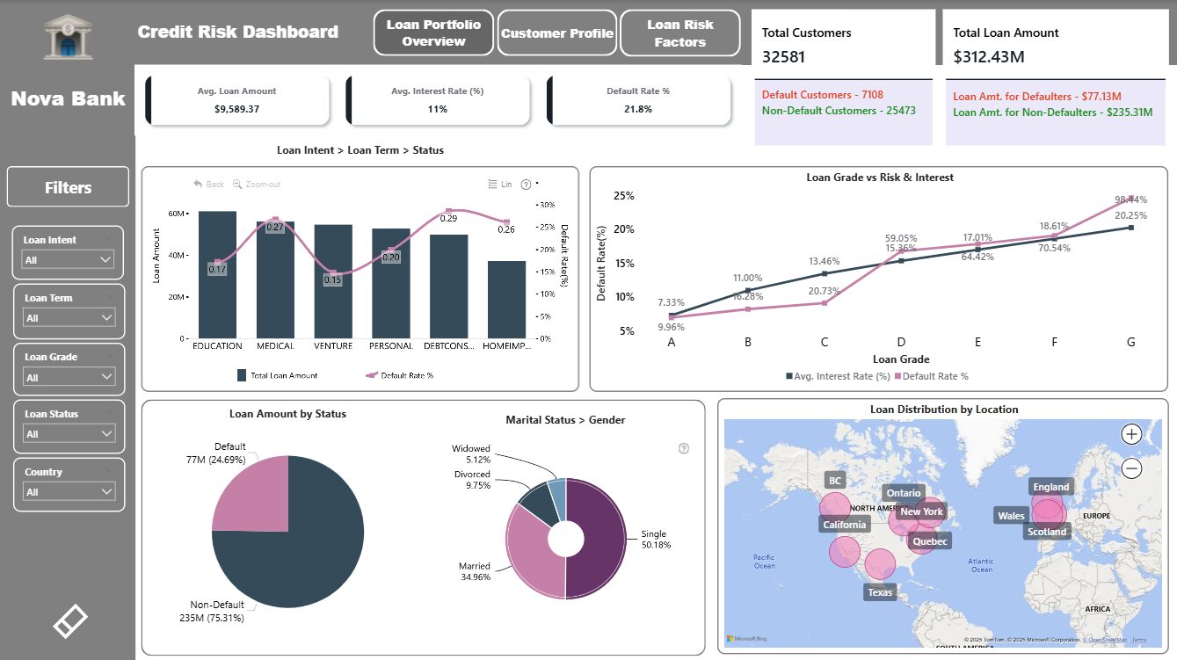1177x660 pixels.
Task: Open the Country filter dropdown
Action: [69, 492]
